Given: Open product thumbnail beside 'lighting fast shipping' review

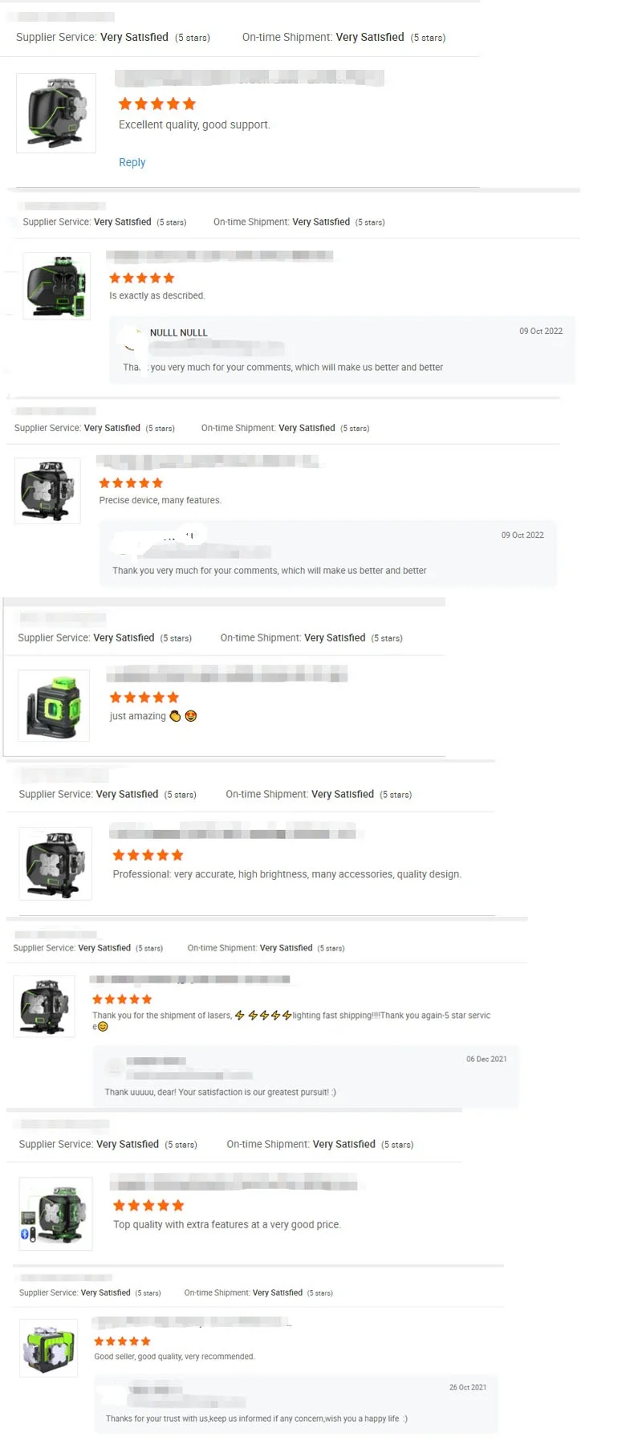Looking at the screenshot, I should click(x=45, y=1006).
